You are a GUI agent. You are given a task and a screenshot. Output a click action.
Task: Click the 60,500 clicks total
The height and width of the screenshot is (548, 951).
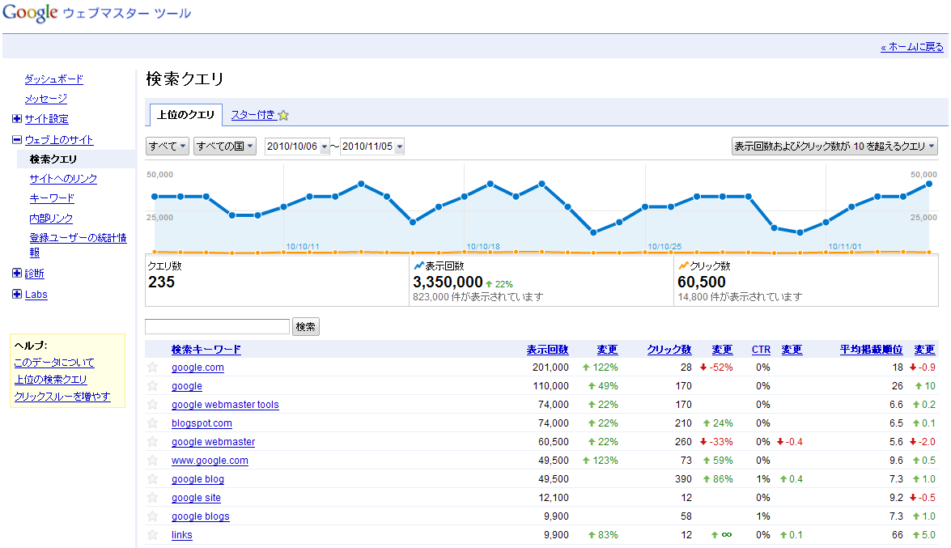click(702, 282)
